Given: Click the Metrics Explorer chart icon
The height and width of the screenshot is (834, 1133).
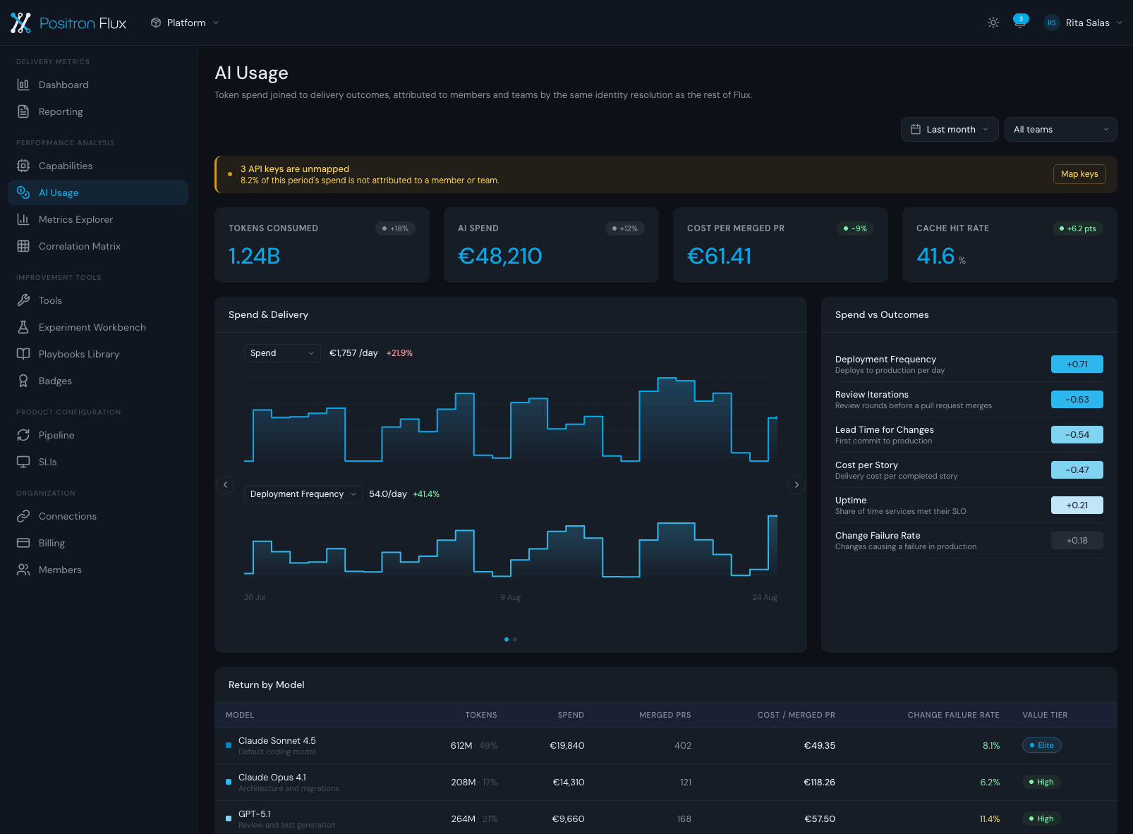Looking at the screenshot, I should pos(23,219).
